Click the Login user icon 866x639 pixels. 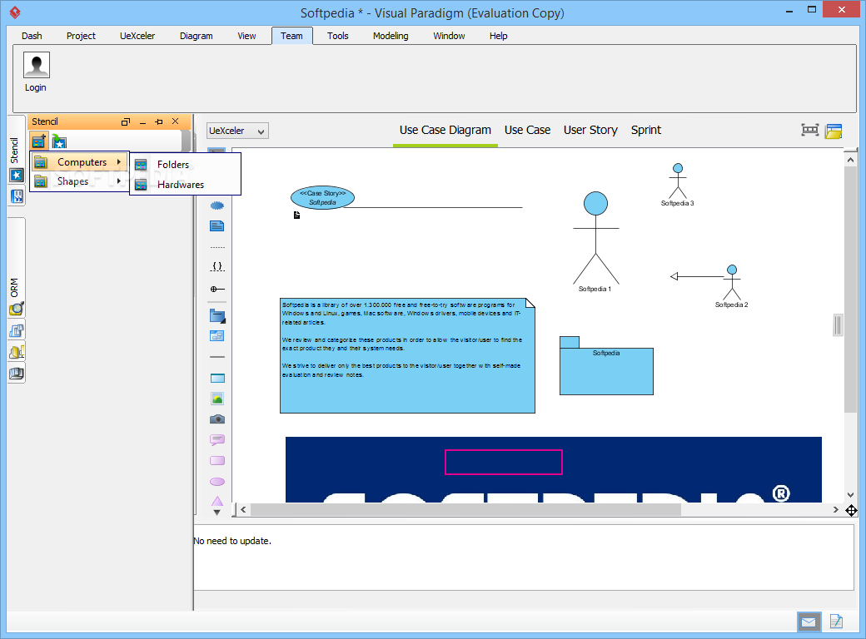pyautogui.click(x=37, y=65)
